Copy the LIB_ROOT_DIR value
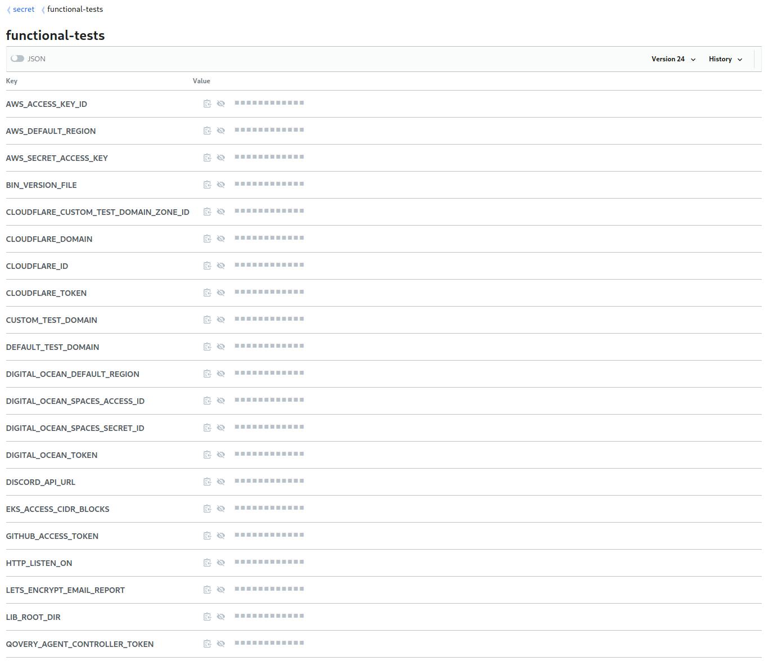 [207, 617]
